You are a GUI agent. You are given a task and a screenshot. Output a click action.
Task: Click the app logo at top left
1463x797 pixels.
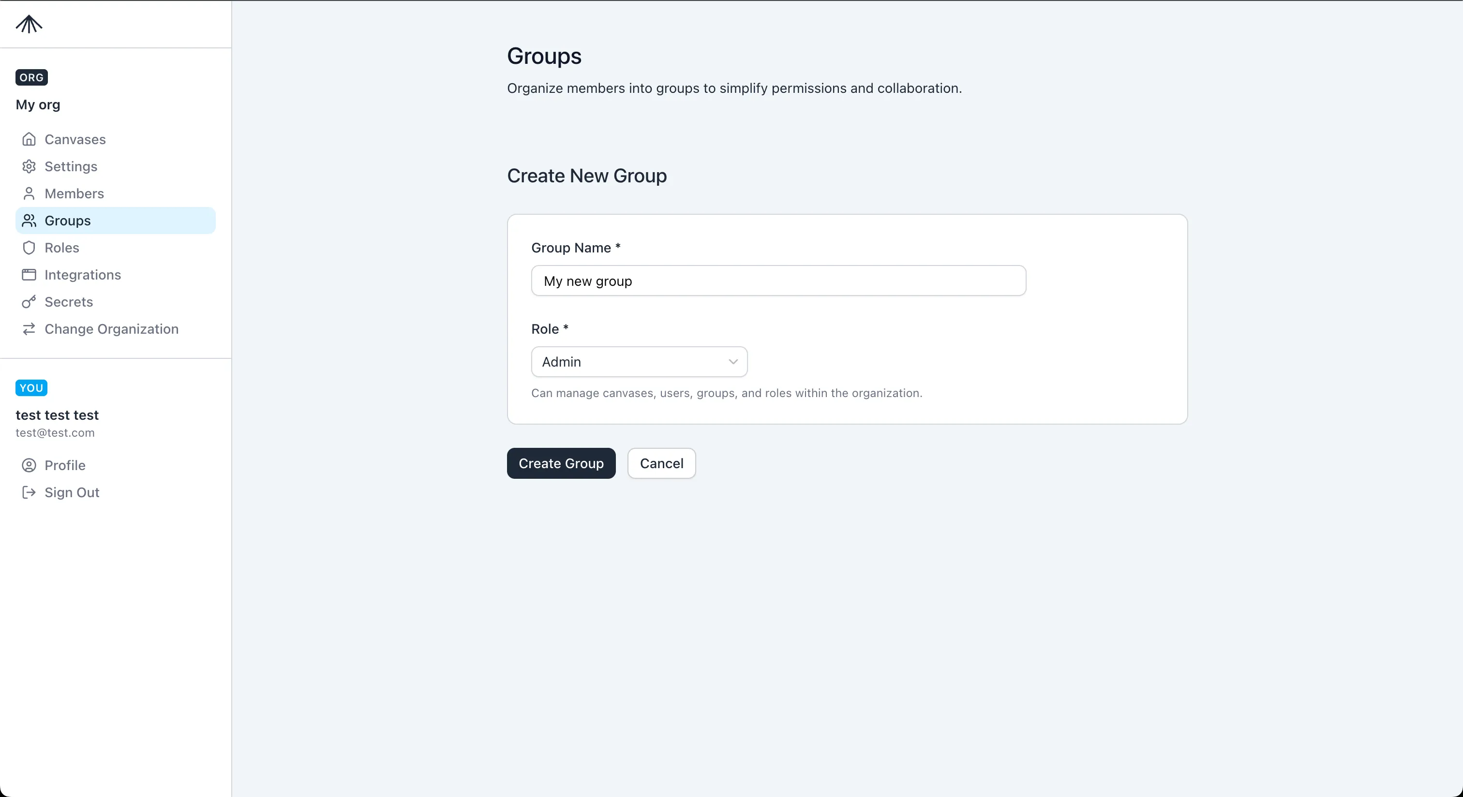29,24
